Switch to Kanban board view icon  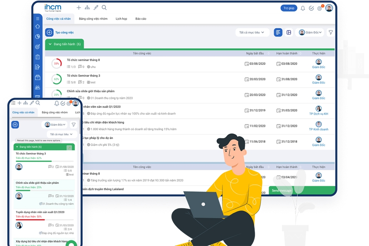(289, 32)
